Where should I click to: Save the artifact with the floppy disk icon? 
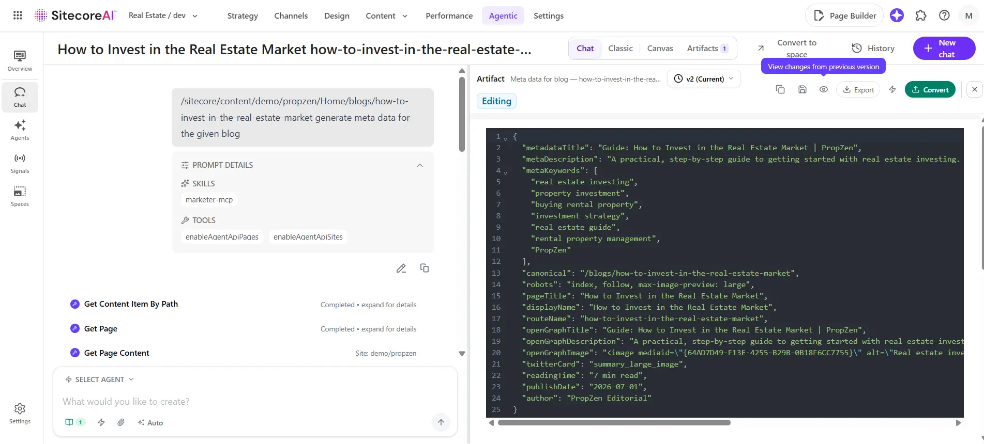pyautogui.click(x=803, y=89)
